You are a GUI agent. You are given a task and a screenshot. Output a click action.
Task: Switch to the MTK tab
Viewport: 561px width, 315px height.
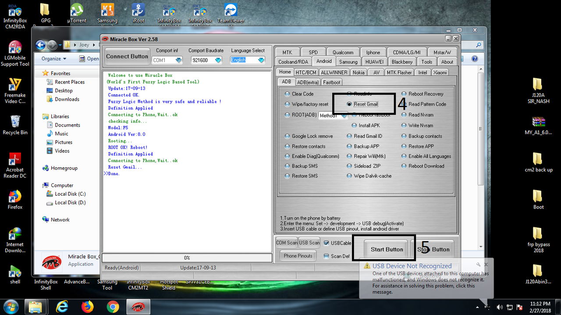coord(287,52)
